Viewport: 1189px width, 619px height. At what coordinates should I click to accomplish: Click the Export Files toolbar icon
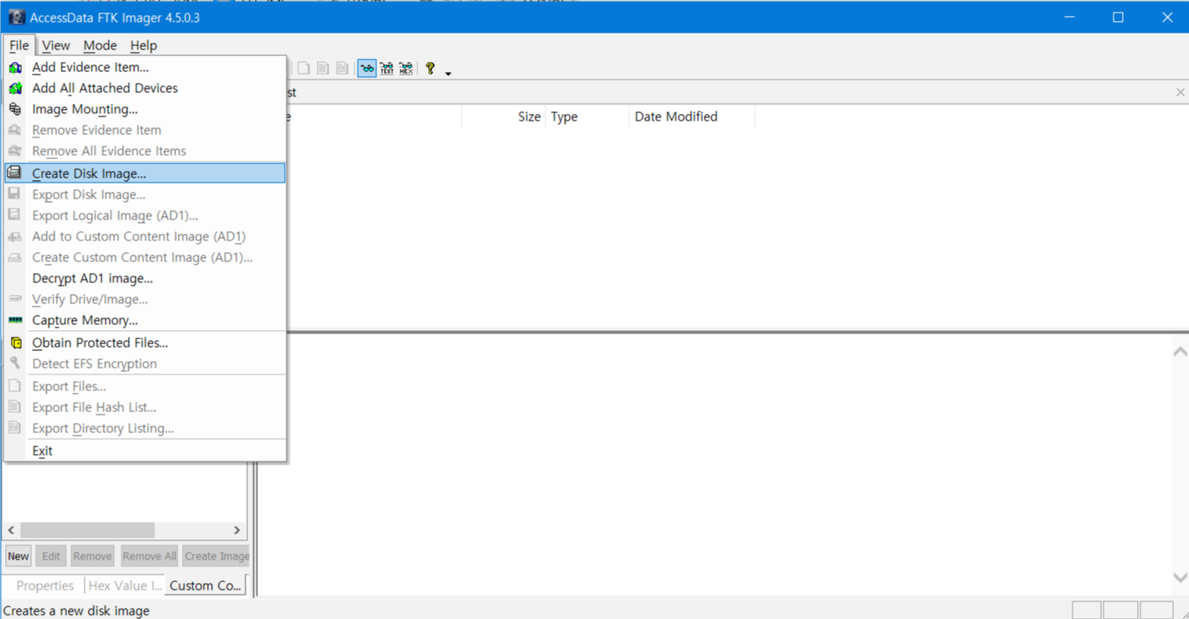304,69
